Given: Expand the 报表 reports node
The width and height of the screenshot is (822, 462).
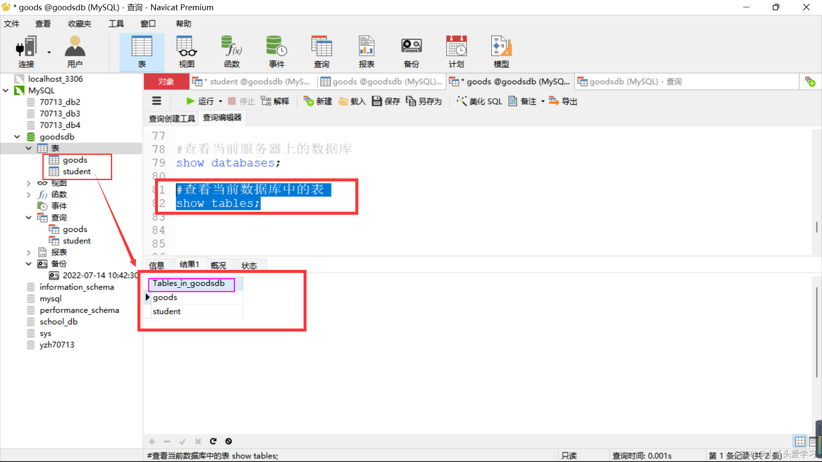Looking at the screenshot, I should point(29,252).
